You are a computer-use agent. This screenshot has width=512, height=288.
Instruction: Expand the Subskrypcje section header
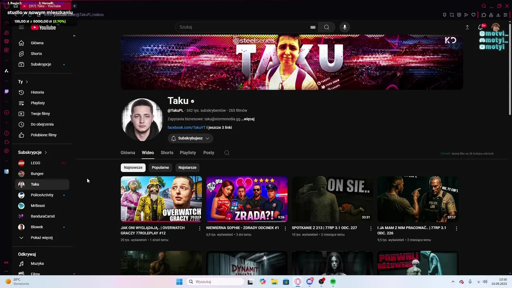(32, 152)
